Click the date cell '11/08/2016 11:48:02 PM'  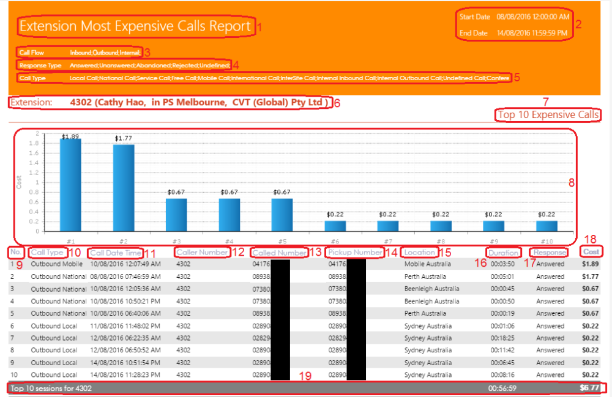pos(125,326)
